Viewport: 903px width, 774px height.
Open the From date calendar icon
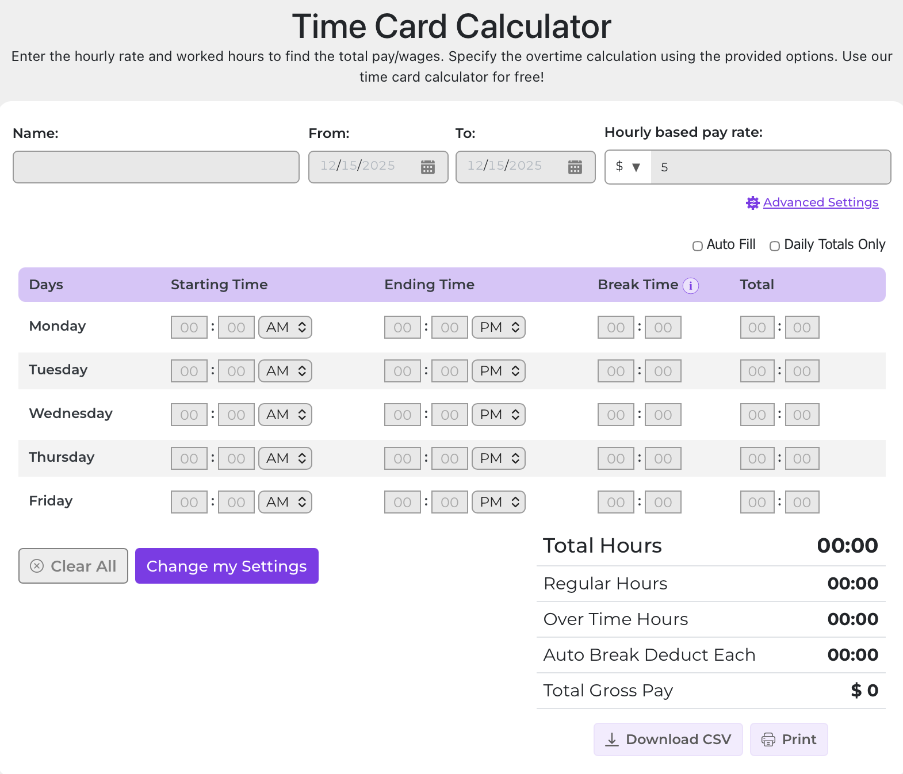427,167
